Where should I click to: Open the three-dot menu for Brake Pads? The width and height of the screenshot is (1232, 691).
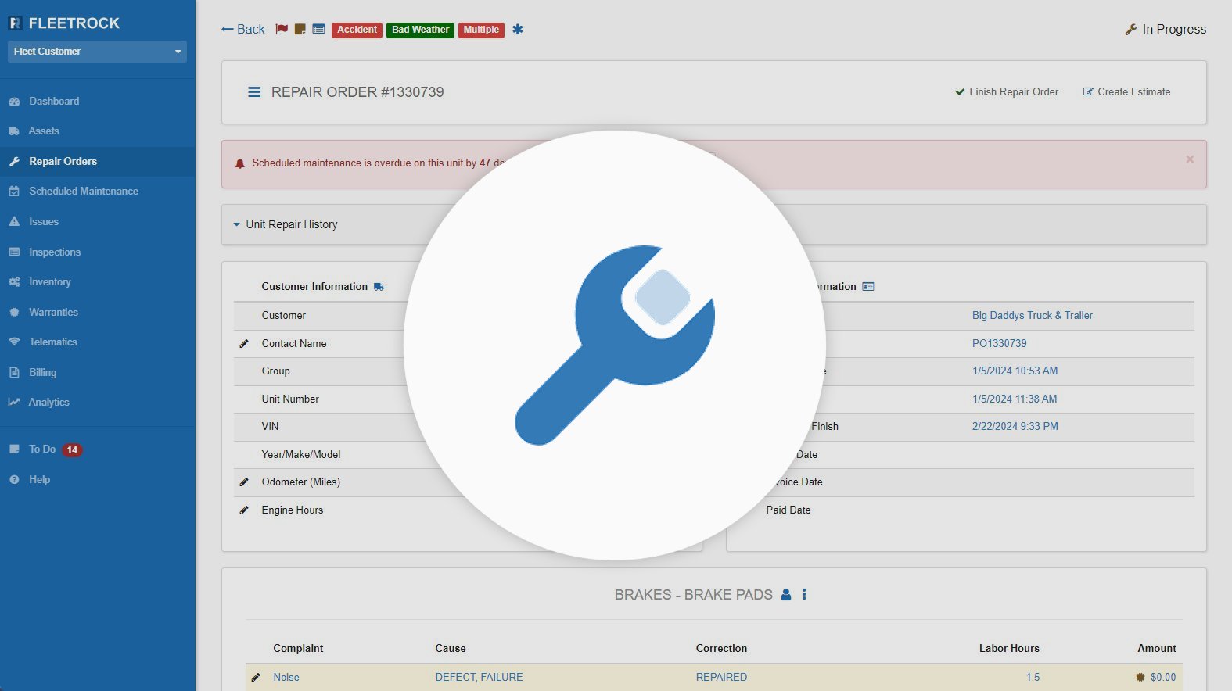pyautogui.click(x=804, y=595)
